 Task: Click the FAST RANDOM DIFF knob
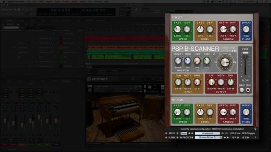233,29
